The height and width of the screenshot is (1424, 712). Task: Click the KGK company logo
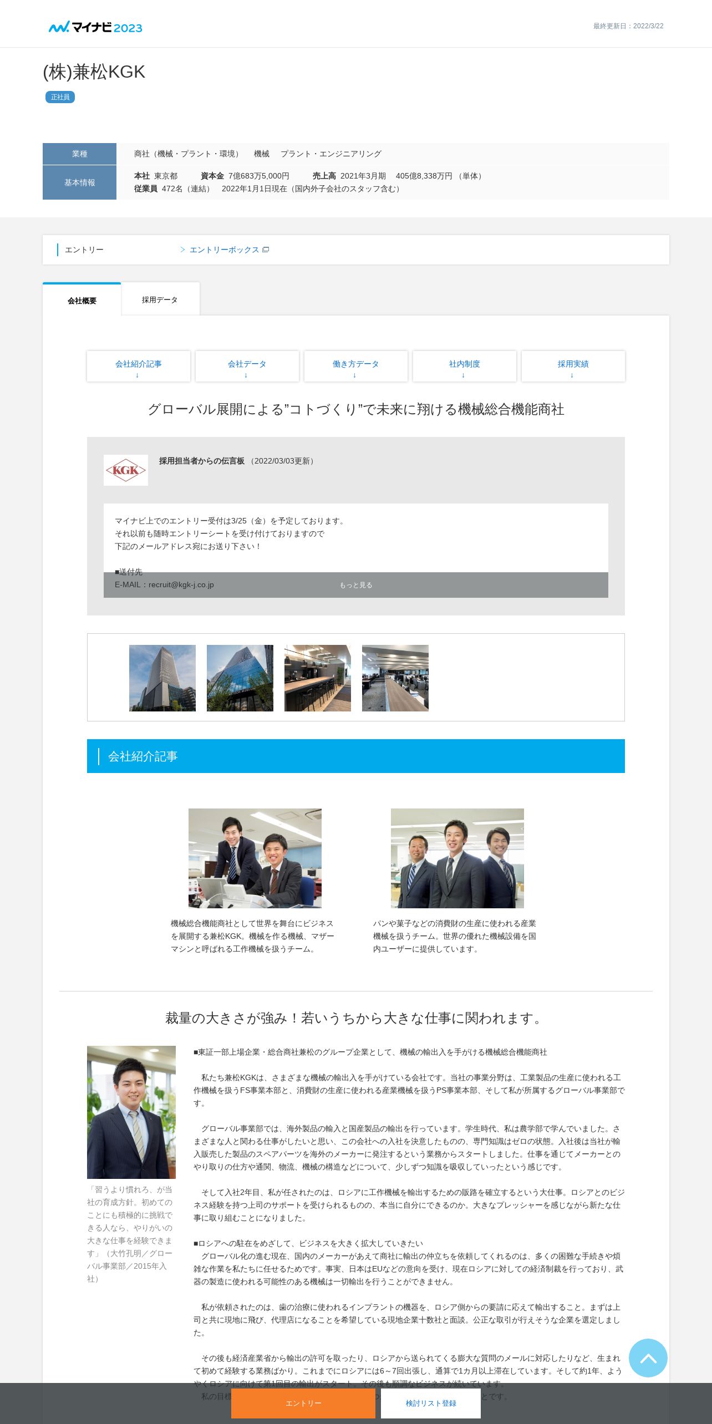(126, 470)
